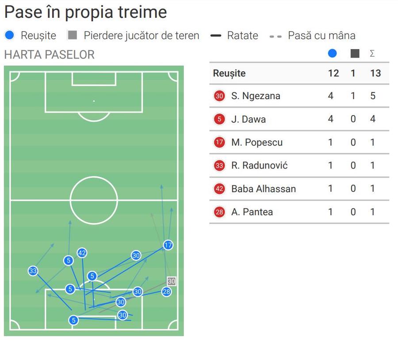Toggle the Reușite blue circle legend filter
Screen dimensions: 398x343
tap(31, 35)
